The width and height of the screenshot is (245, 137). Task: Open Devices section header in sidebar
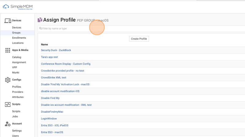pyautogui.click(x=17, y=20)
